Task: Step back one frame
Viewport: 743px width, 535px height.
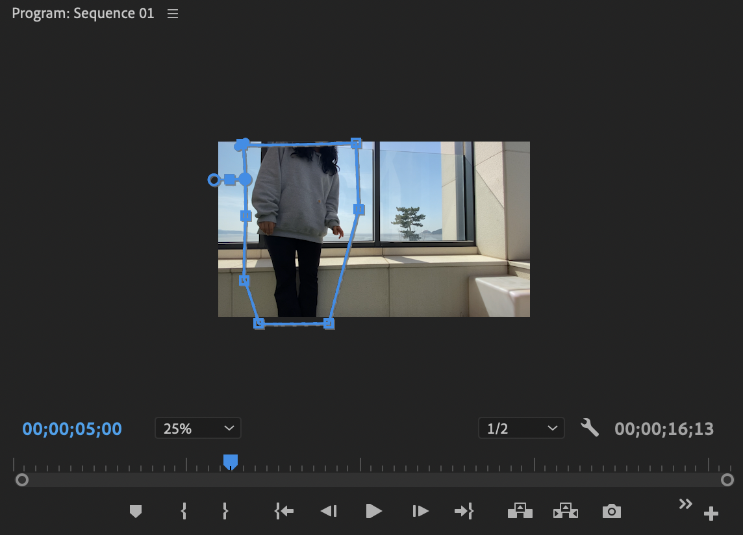Action: click(x=329, y=511)
